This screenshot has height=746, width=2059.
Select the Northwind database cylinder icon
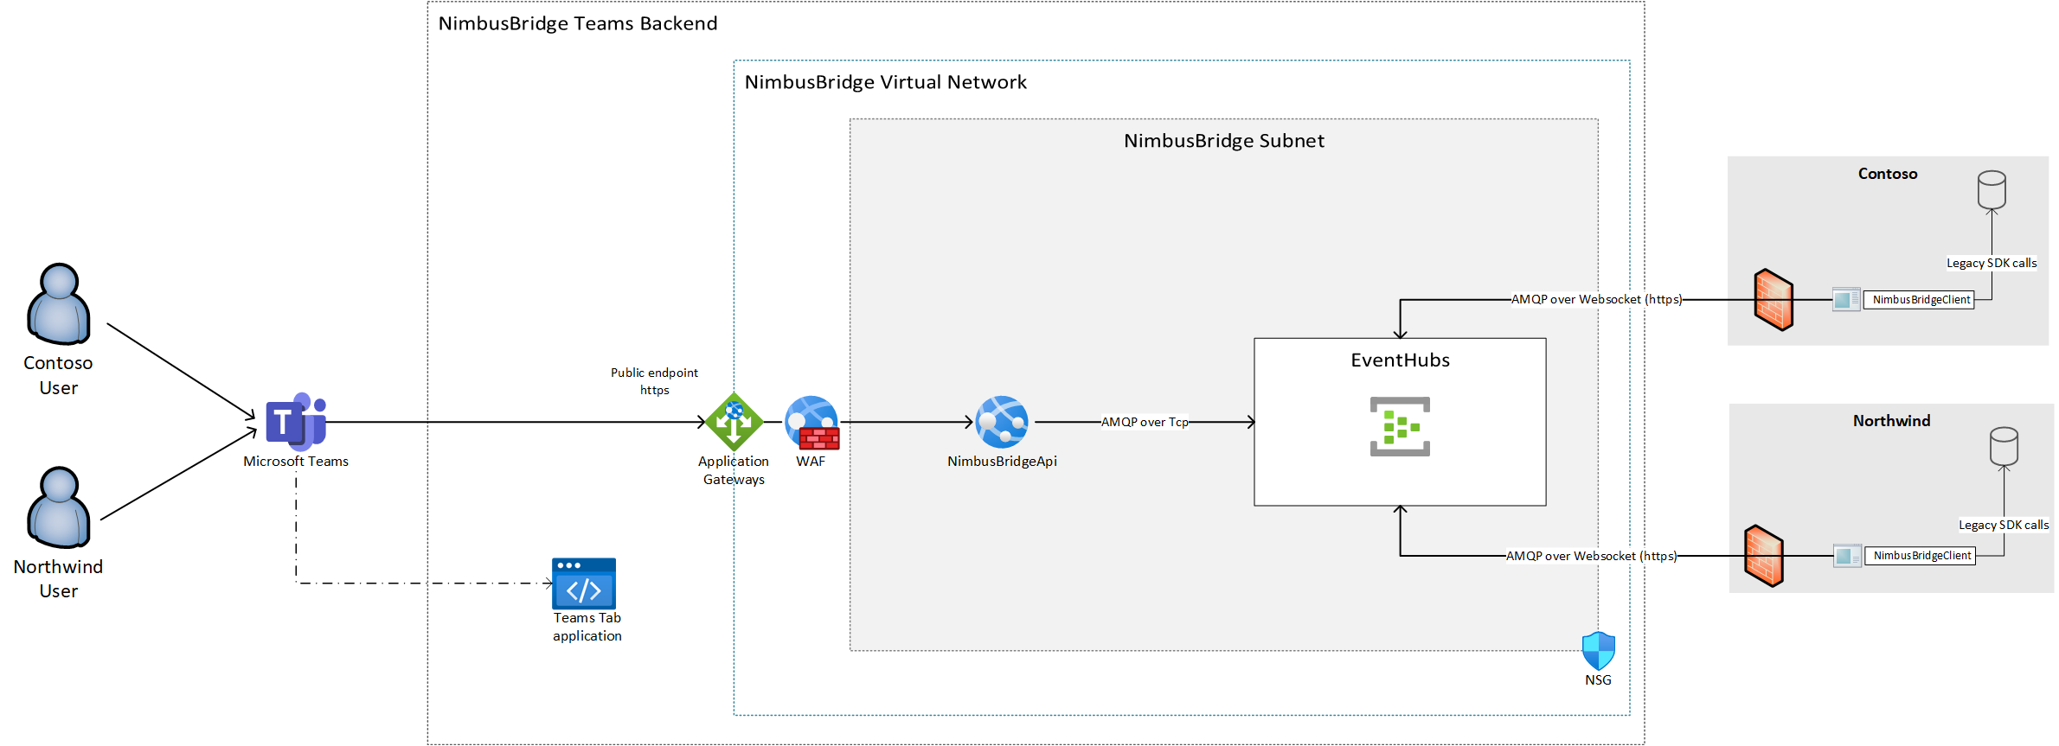[x=2004, y=446]
